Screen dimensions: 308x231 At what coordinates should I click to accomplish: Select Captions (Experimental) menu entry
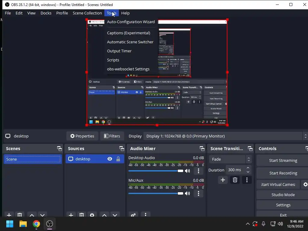coord(128,33)
